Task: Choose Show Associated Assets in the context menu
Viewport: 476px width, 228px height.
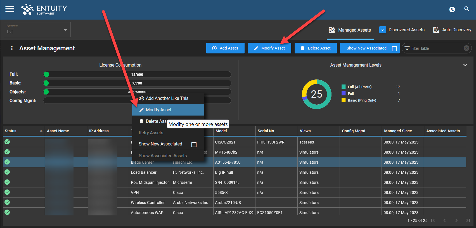Action: [168, 156]
